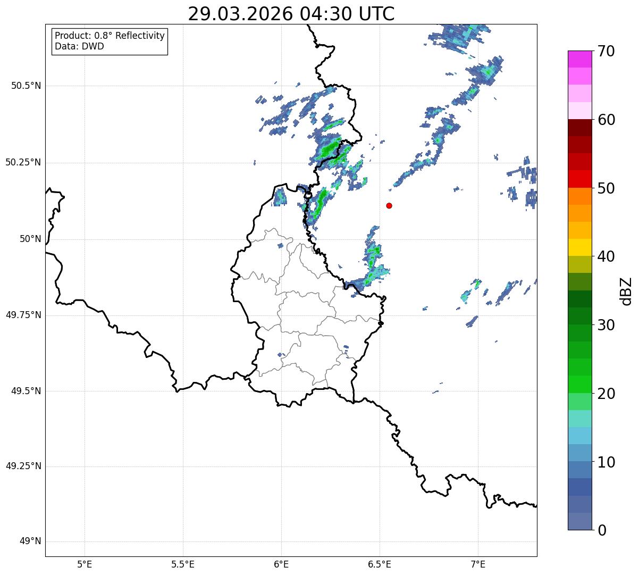The width and height of the screenshot is (639, 575).
Task: Pick the bright red swatch just above 50
Action: coord(580,179)
